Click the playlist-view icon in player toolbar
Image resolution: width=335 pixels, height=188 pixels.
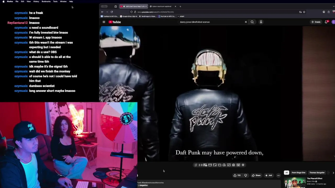(x=205, y=165)
